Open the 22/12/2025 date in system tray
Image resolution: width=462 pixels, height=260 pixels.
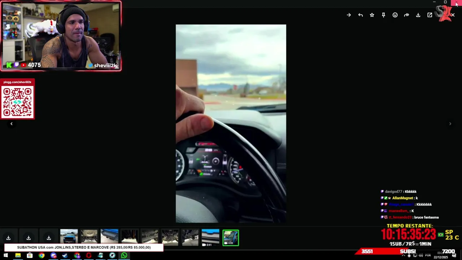coord(441,257)
